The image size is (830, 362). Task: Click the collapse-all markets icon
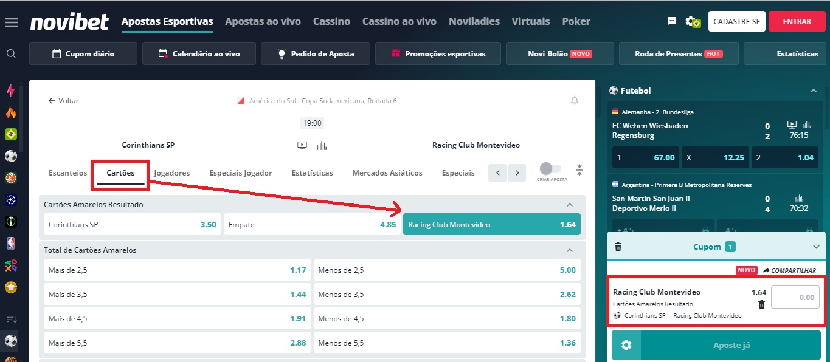point(579,170)
